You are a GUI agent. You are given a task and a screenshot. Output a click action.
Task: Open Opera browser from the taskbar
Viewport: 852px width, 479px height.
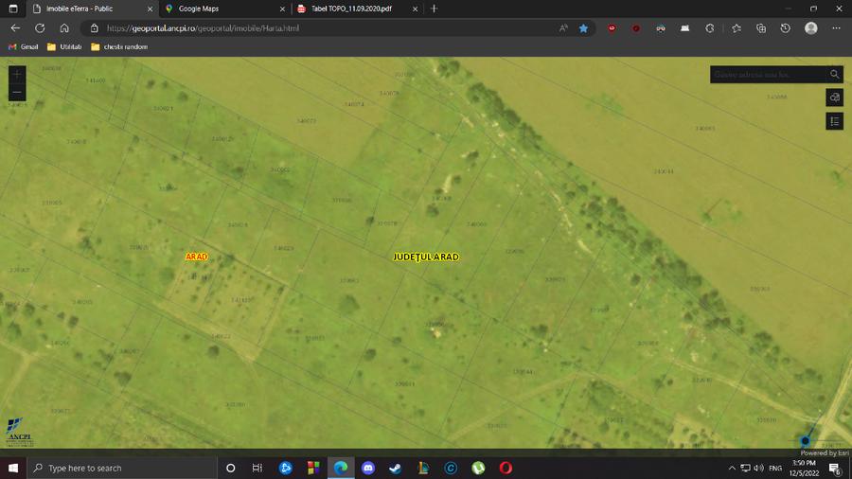[x=506, y=468]
